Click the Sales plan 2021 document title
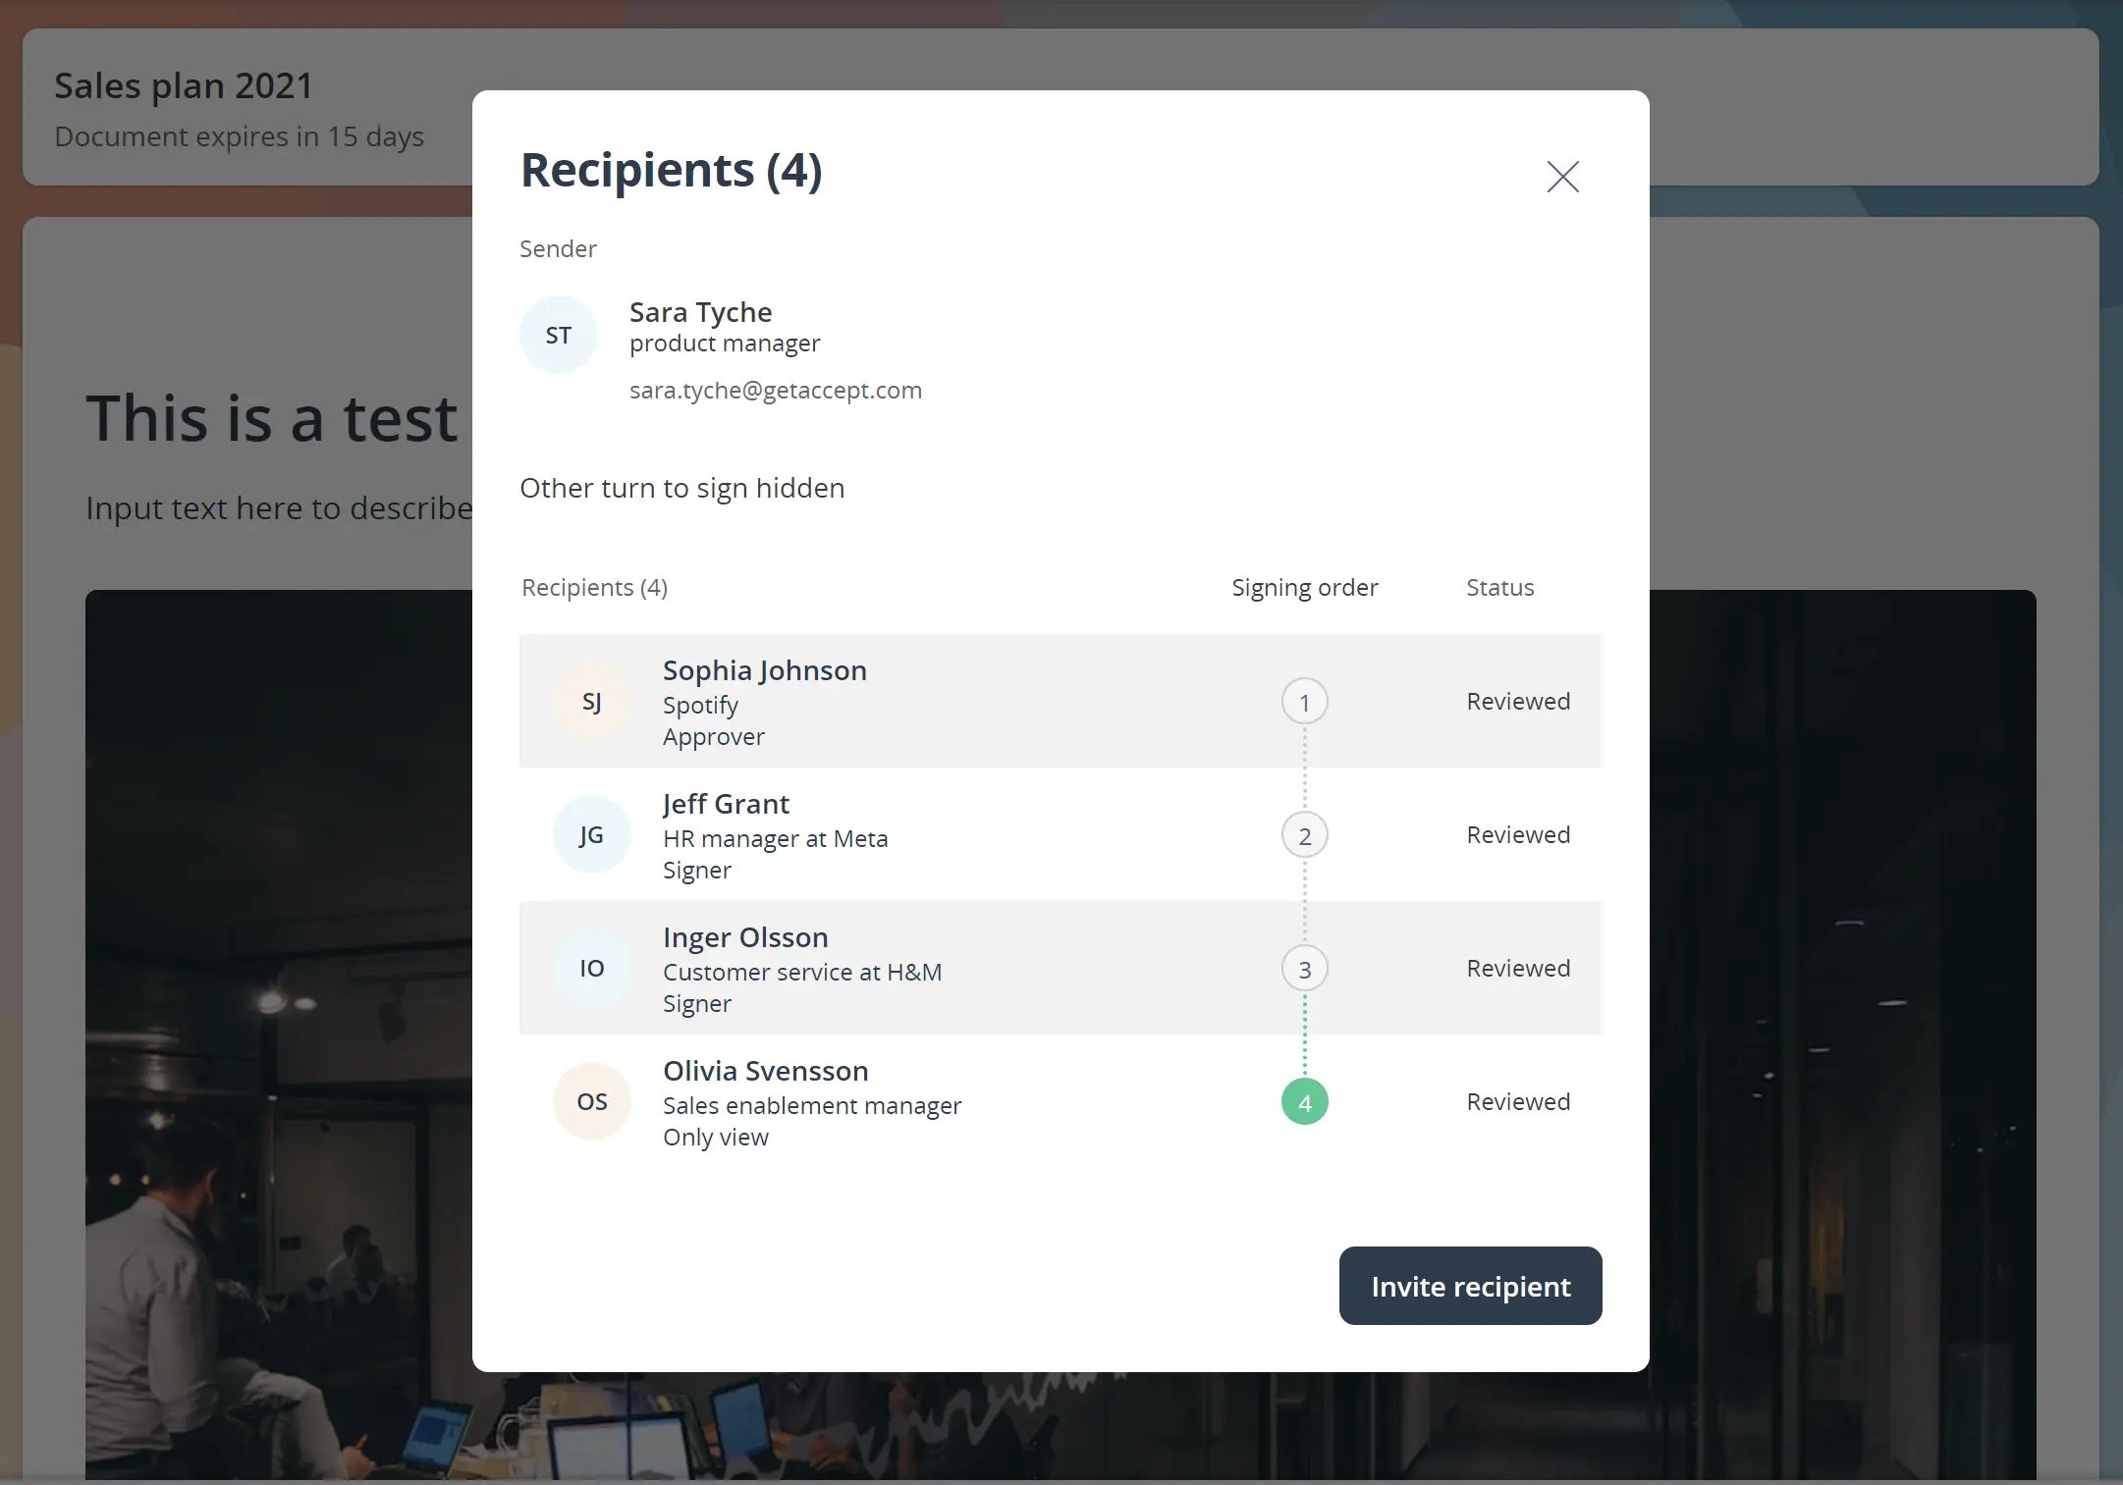Screen dimensions: 2123x1485 point(184,86)
